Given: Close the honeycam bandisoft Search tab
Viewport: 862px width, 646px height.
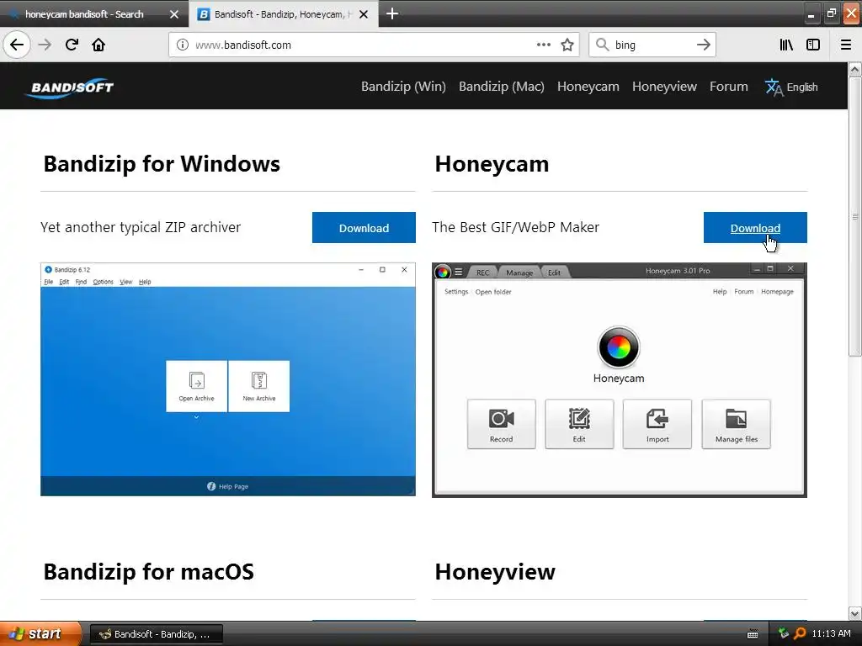Looking at the screenshot, I should click(174, 14).
